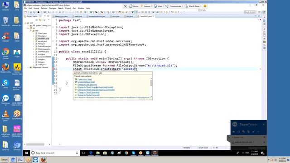Image resolution: width=290 pixels, height=163 pixels.
Task: Open the Run menu
Action: tap(74, 8)
